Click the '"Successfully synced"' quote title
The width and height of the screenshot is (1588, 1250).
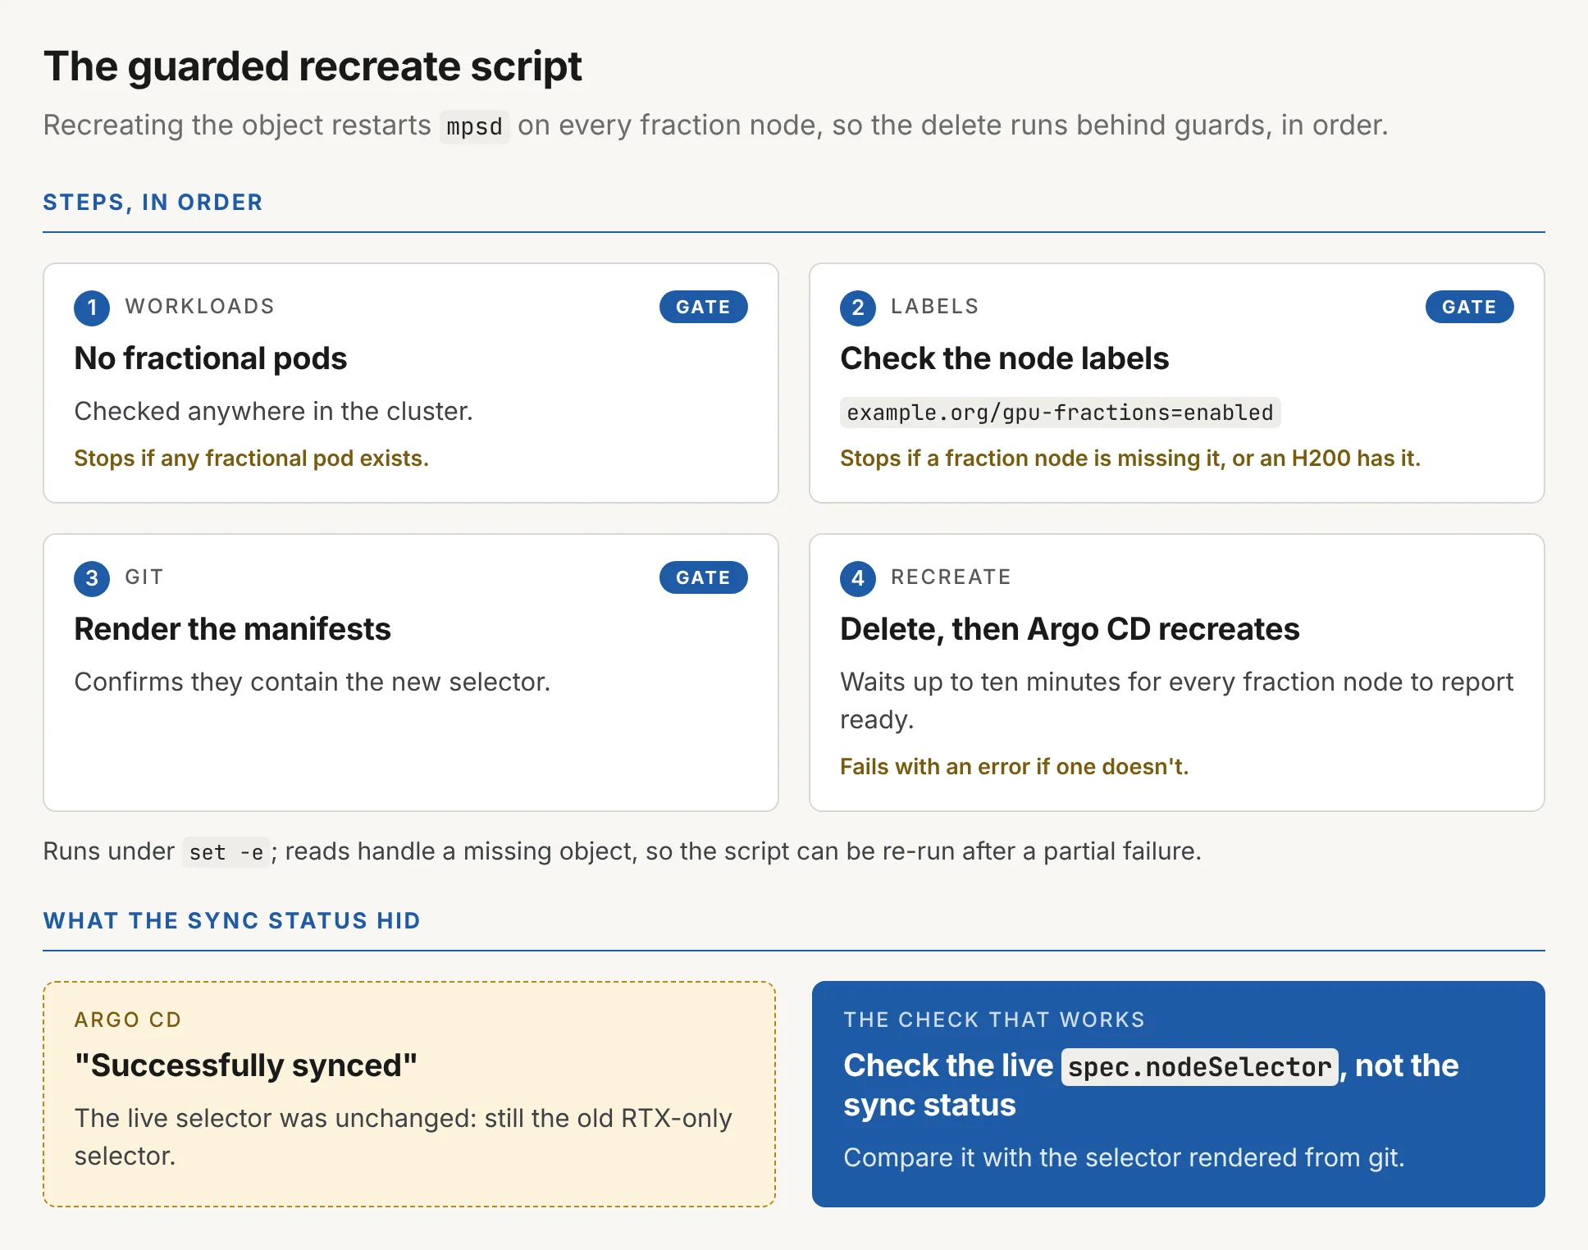click(245, 1065)
